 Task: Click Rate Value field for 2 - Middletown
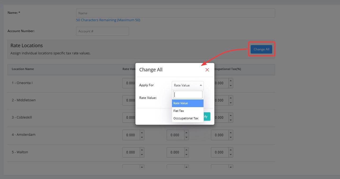(129, 100)
